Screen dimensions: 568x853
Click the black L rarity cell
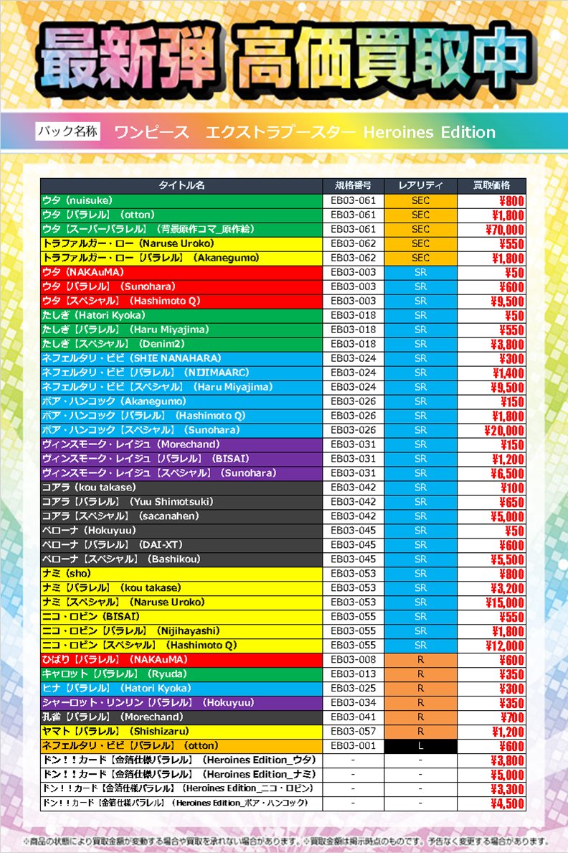coord(421,746)
